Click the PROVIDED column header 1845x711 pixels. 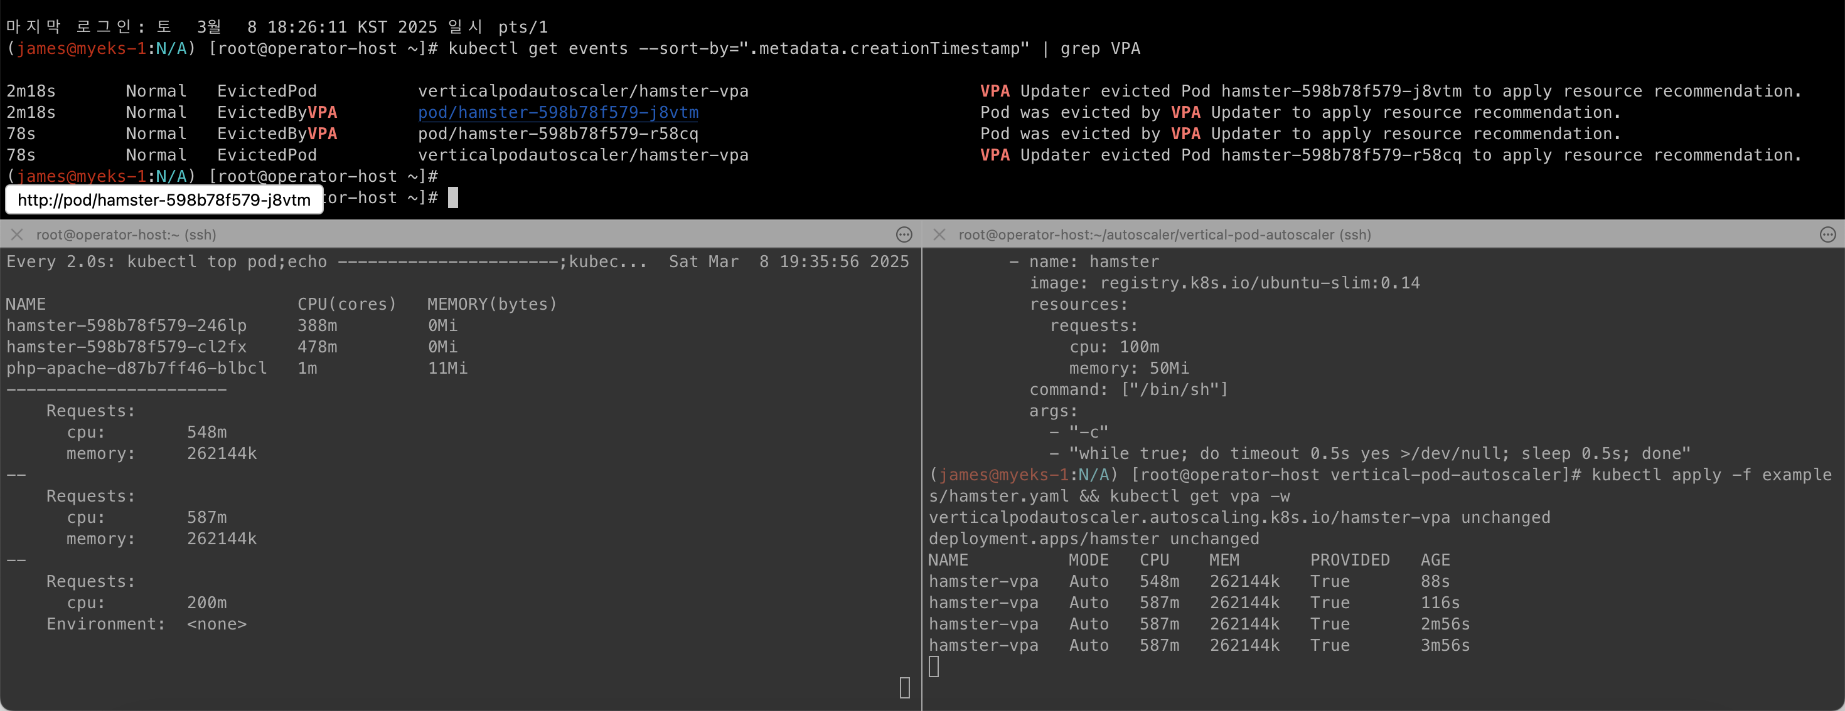click(x=1349, y=560)
